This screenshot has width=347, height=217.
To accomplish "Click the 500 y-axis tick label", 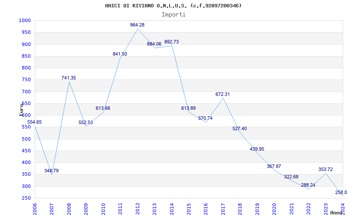I will click(26, 139).
